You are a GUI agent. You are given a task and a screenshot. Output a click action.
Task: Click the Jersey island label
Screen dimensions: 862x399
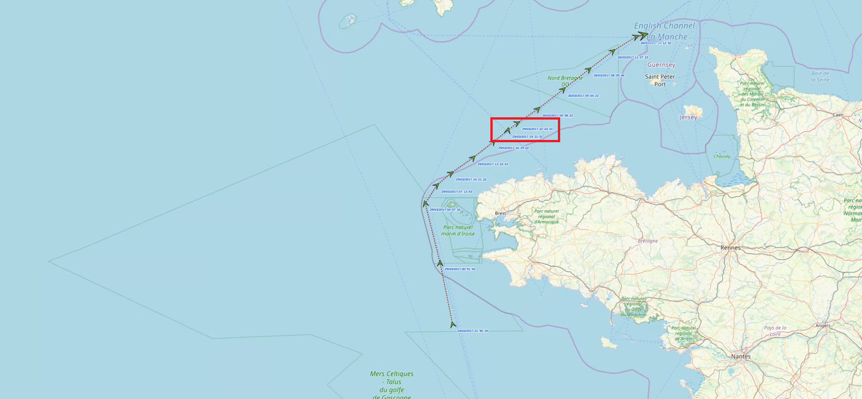coord(688,117)
